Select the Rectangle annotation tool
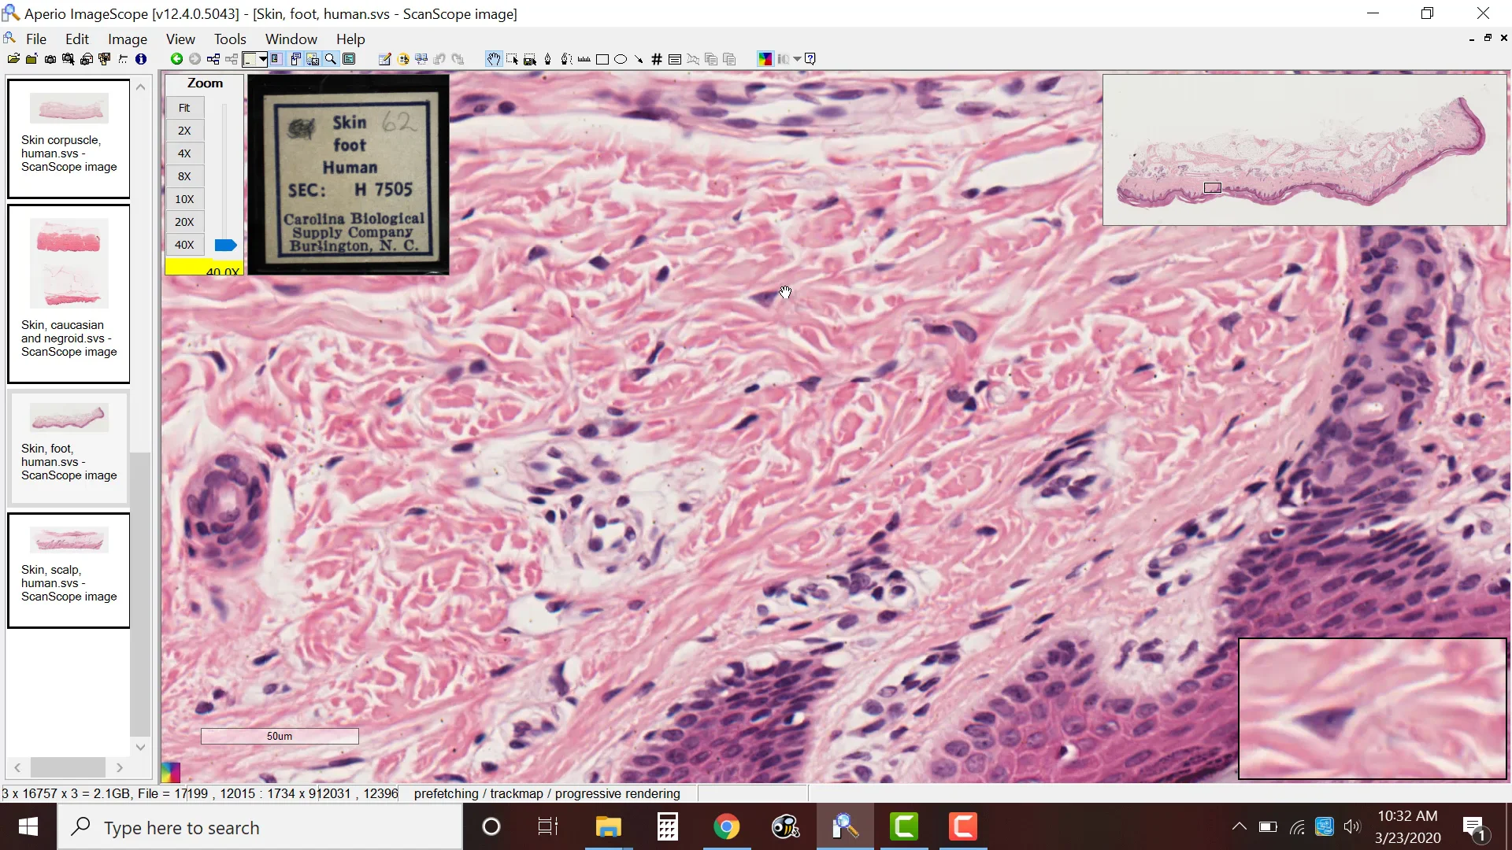Viewport: 1512px width, 850px height. point(603,59)
